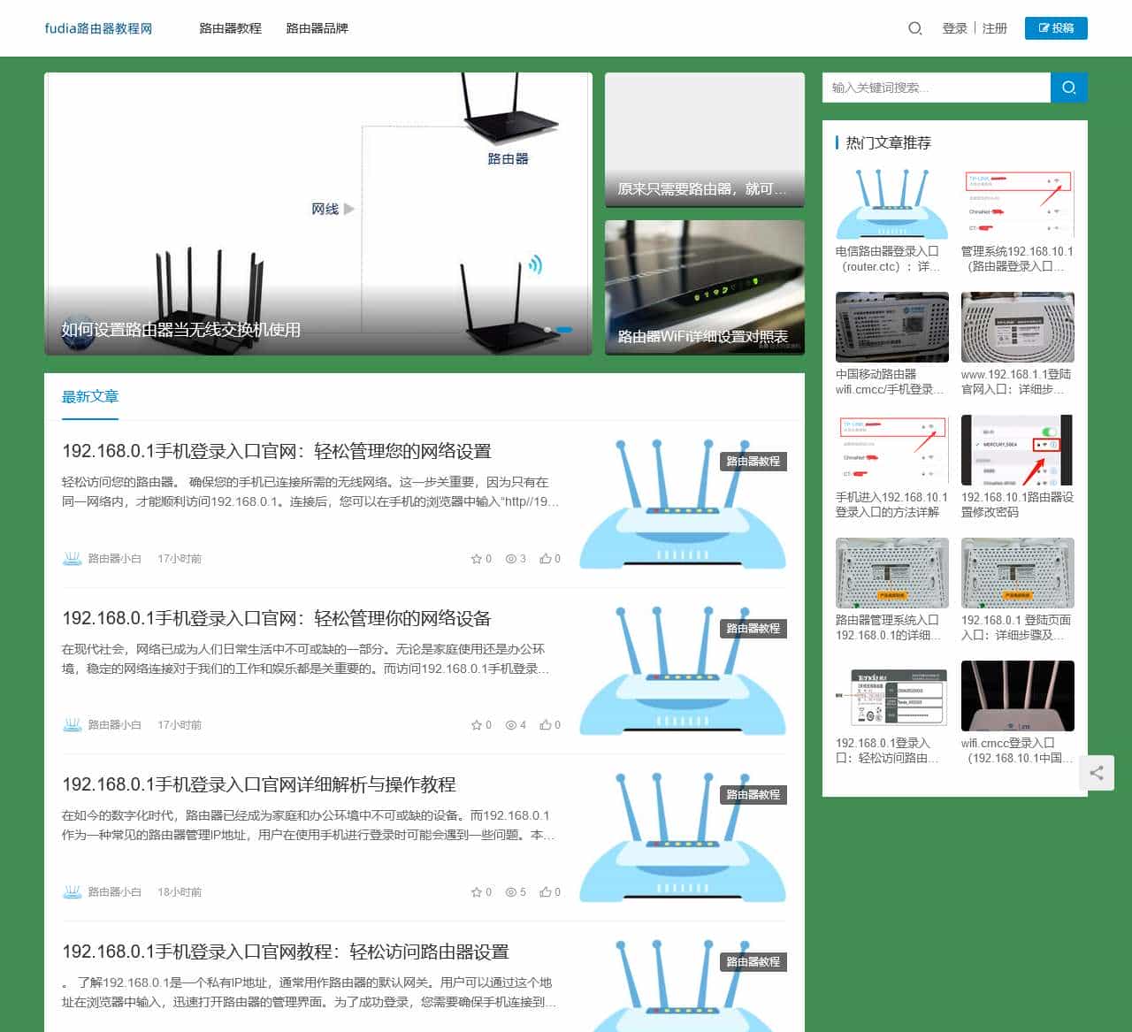
Task: Open hot article thumbnail '中国移动路由器 wifi.cmcc'
Action: pos(892,327)
